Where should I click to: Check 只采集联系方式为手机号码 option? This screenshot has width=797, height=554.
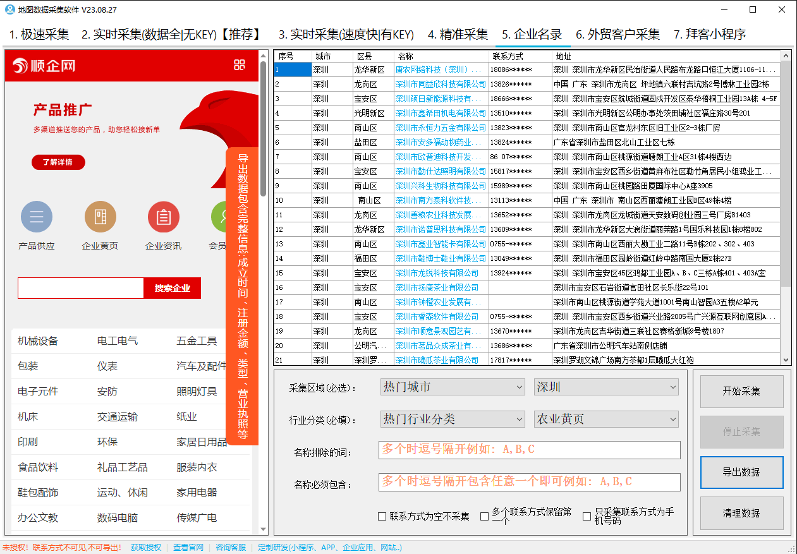[587, 516]
